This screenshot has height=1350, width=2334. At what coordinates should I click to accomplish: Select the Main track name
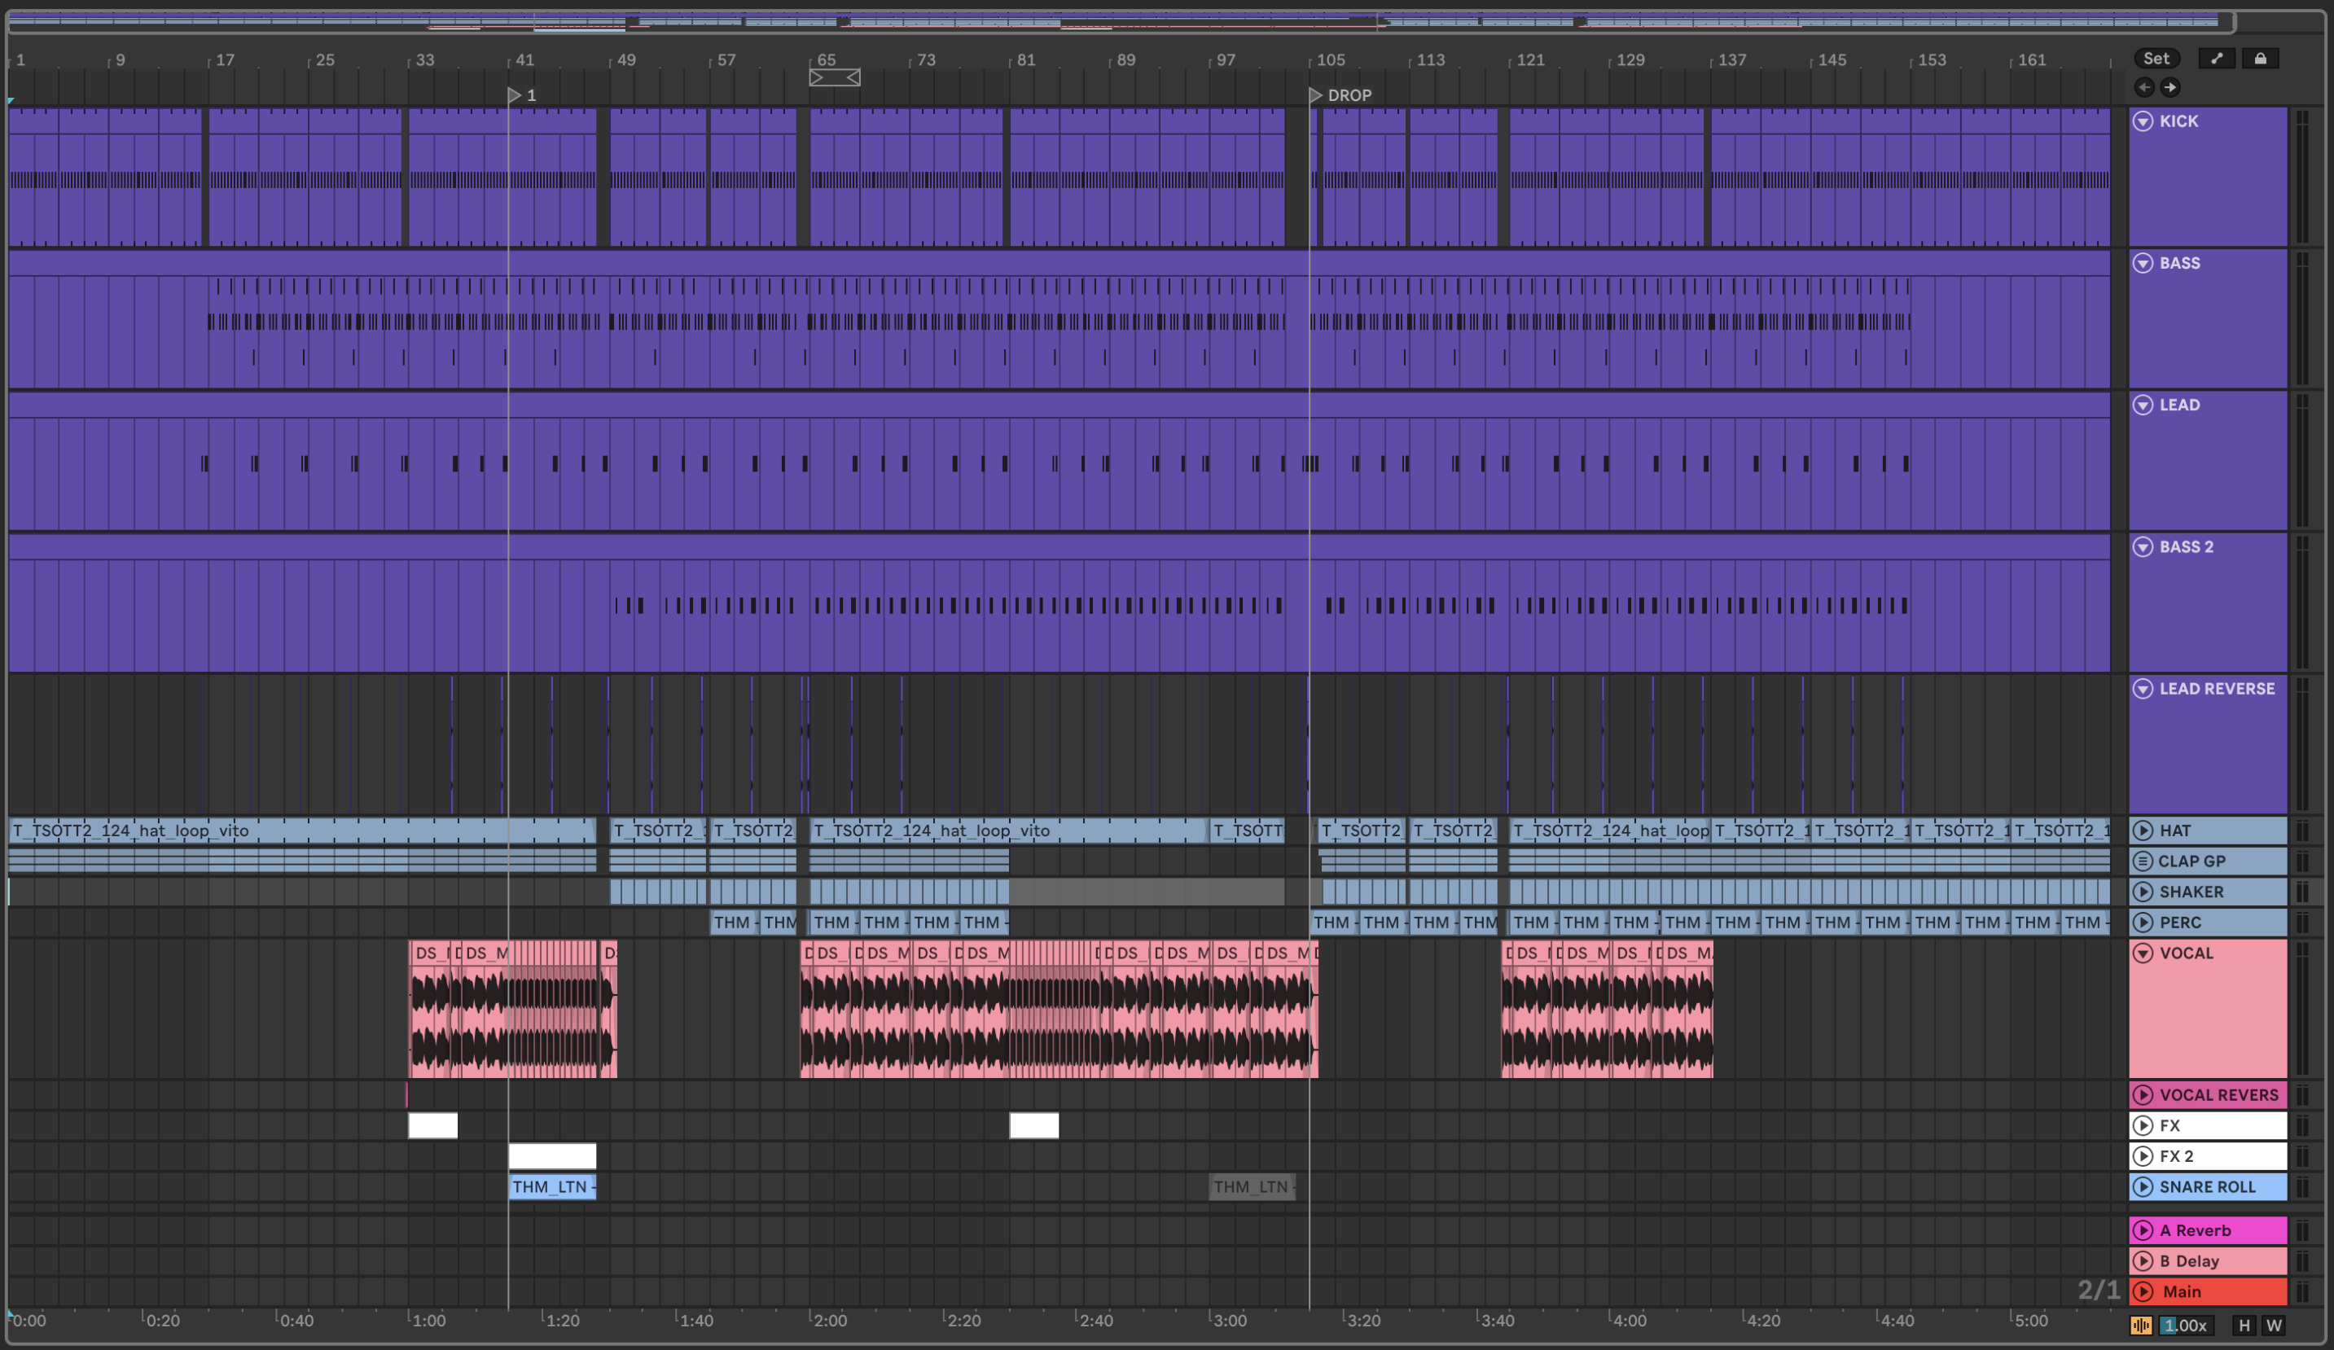(2182, 1291)
